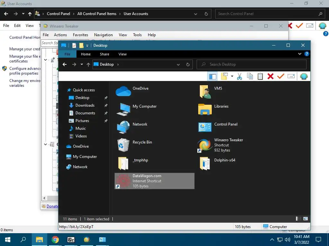
Task: Click red X Delete icon in Desktop window
Action: pyautogui.click(x=271, y=76)
